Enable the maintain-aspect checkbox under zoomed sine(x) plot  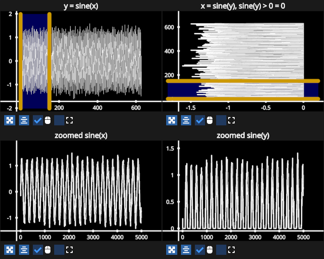click(x=59, y=250)
